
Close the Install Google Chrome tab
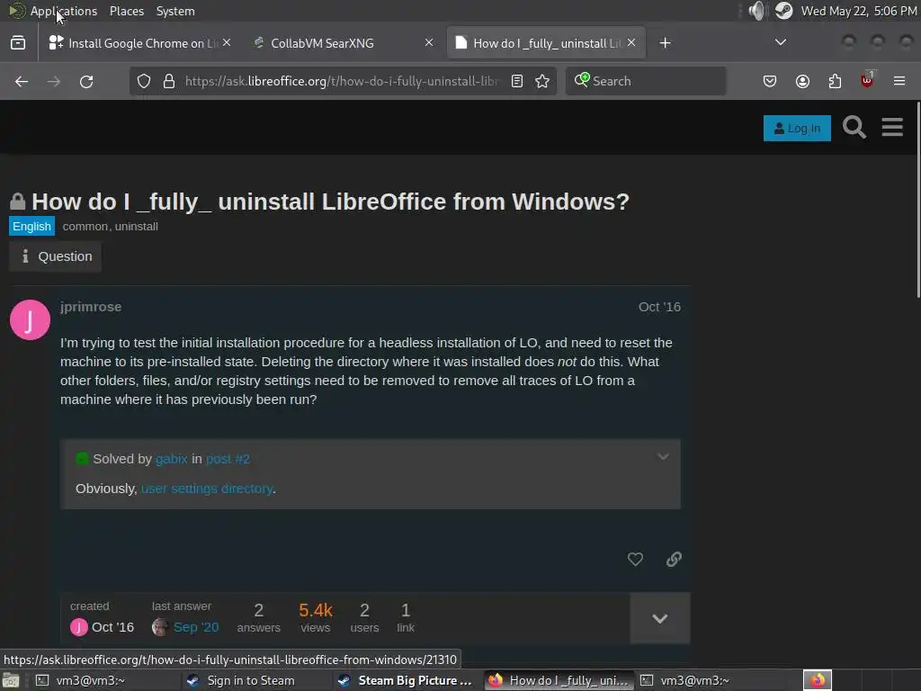[227, 43]
